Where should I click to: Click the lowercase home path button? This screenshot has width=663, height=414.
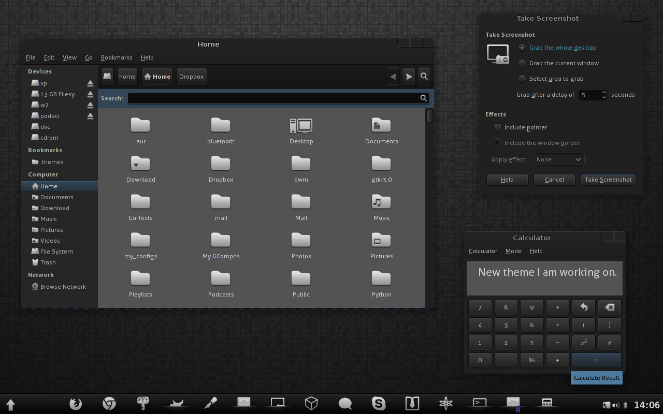tap(127, 77)
